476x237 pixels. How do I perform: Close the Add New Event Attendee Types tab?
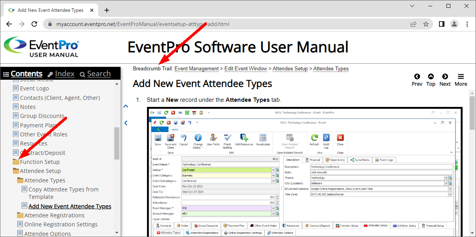(x=92, y=10)
